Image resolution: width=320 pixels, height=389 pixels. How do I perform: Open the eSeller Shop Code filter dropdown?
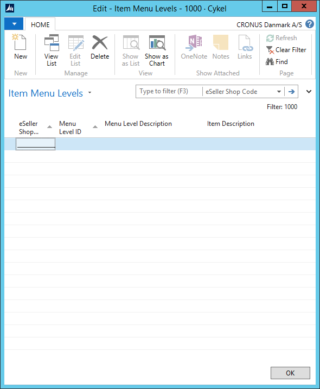tap(279, 92)
